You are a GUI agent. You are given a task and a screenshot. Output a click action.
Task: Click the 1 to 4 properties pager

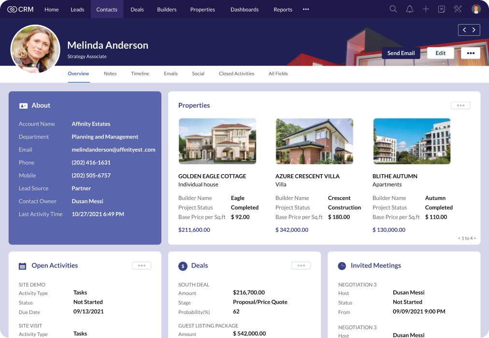click(x=467, y=239)
